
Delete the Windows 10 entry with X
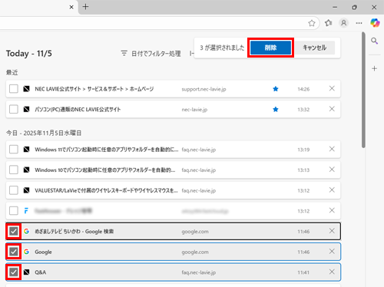[x=332, y=170]
